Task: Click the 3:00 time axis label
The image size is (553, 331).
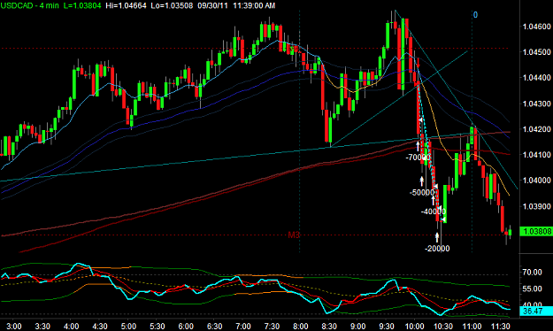Action: [x=14, y=326]
